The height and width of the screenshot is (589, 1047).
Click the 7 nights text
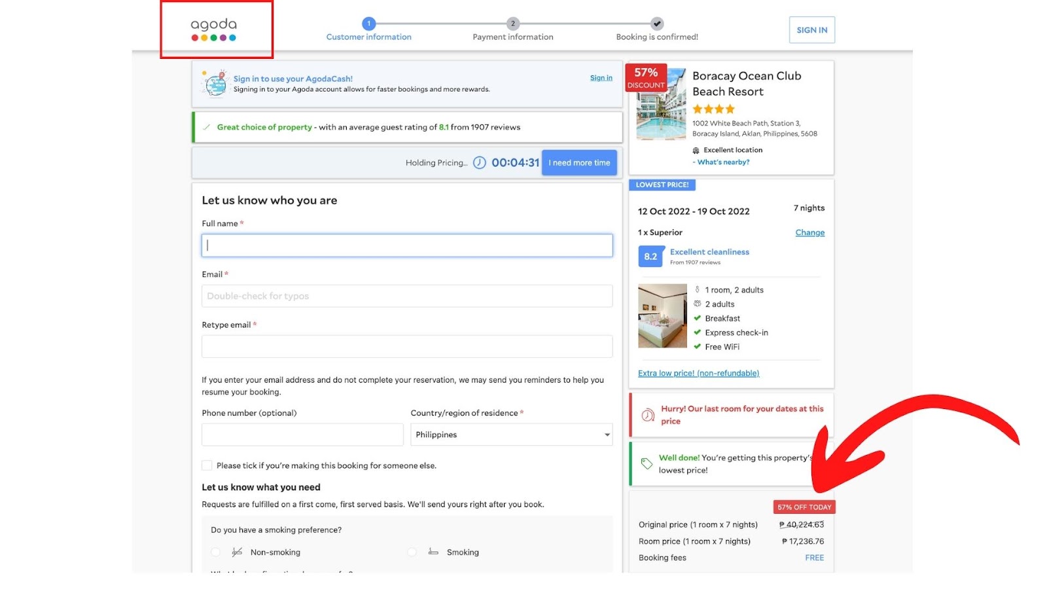[809, 208]
